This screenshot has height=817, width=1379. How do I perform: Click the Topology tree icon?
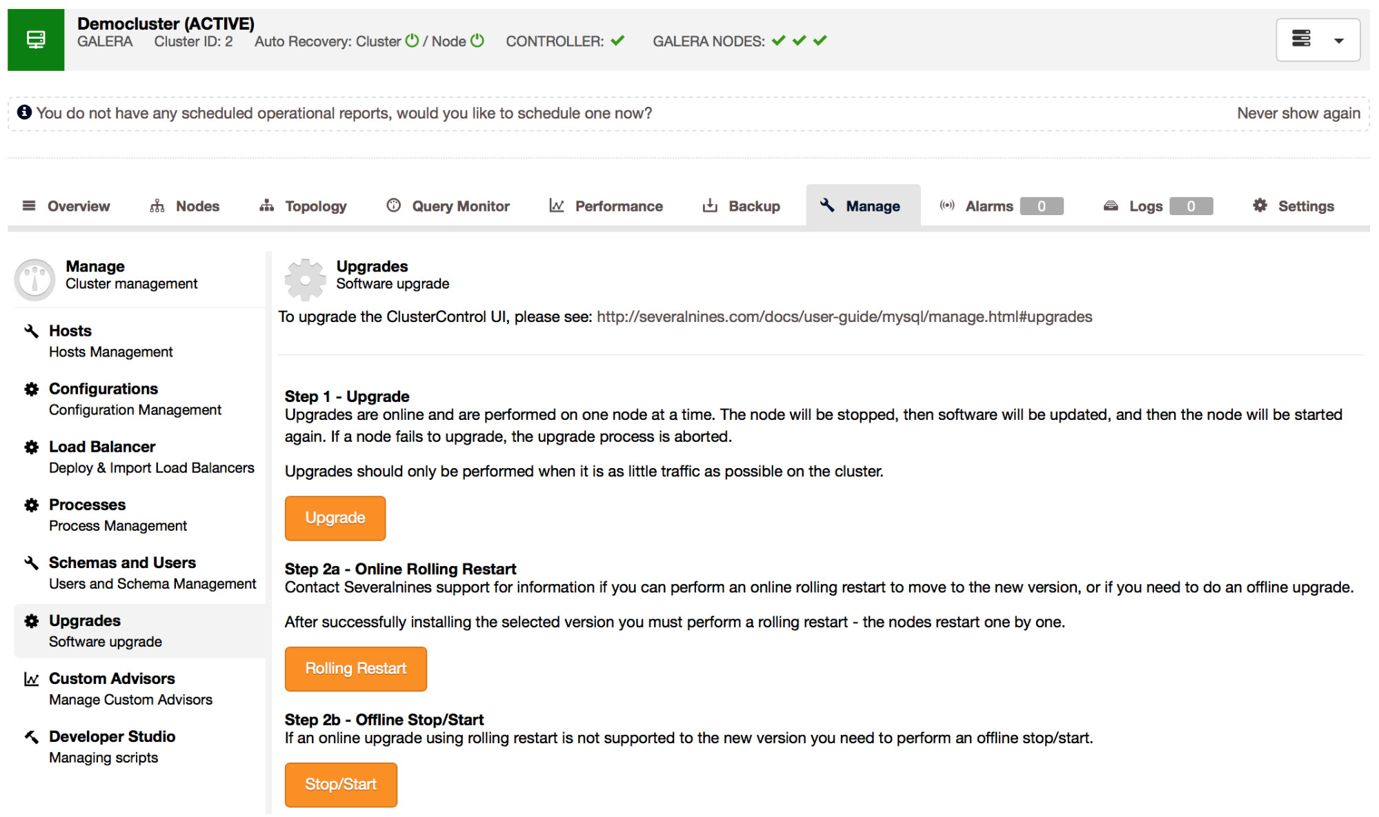tap(267, 205)
